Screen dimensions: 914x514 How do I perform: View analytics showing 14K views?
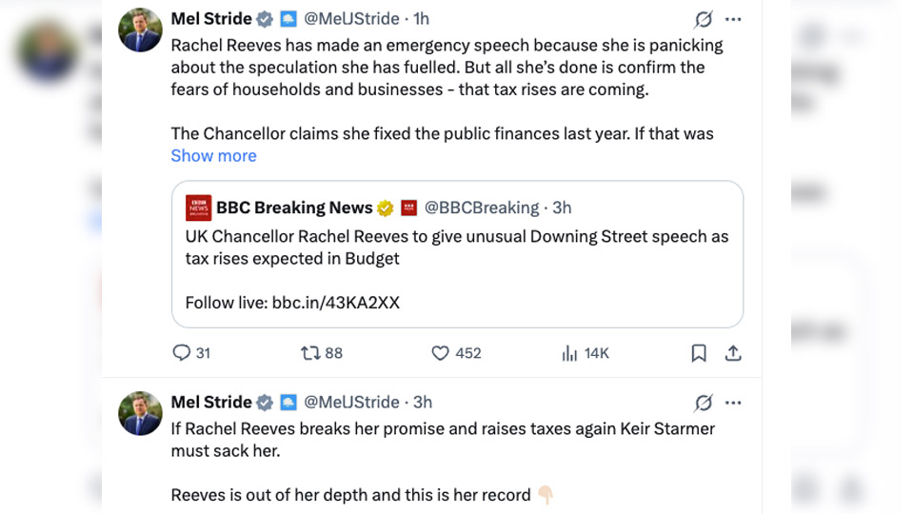[570, 353]
